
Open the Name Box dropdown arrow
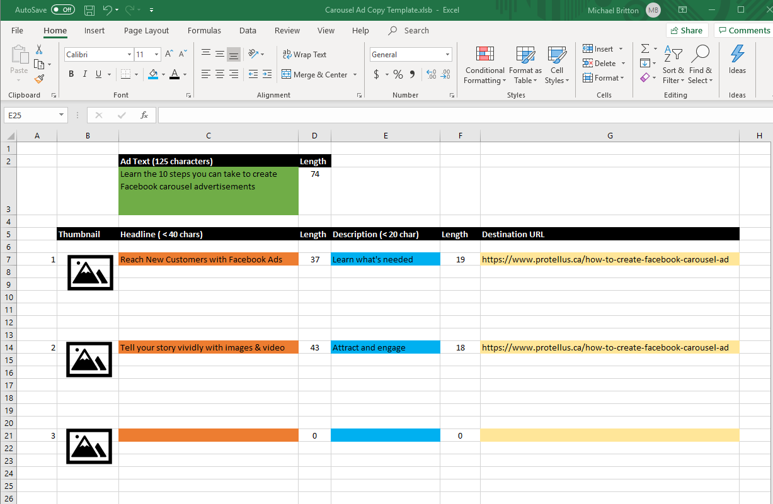tap(62, 115)
